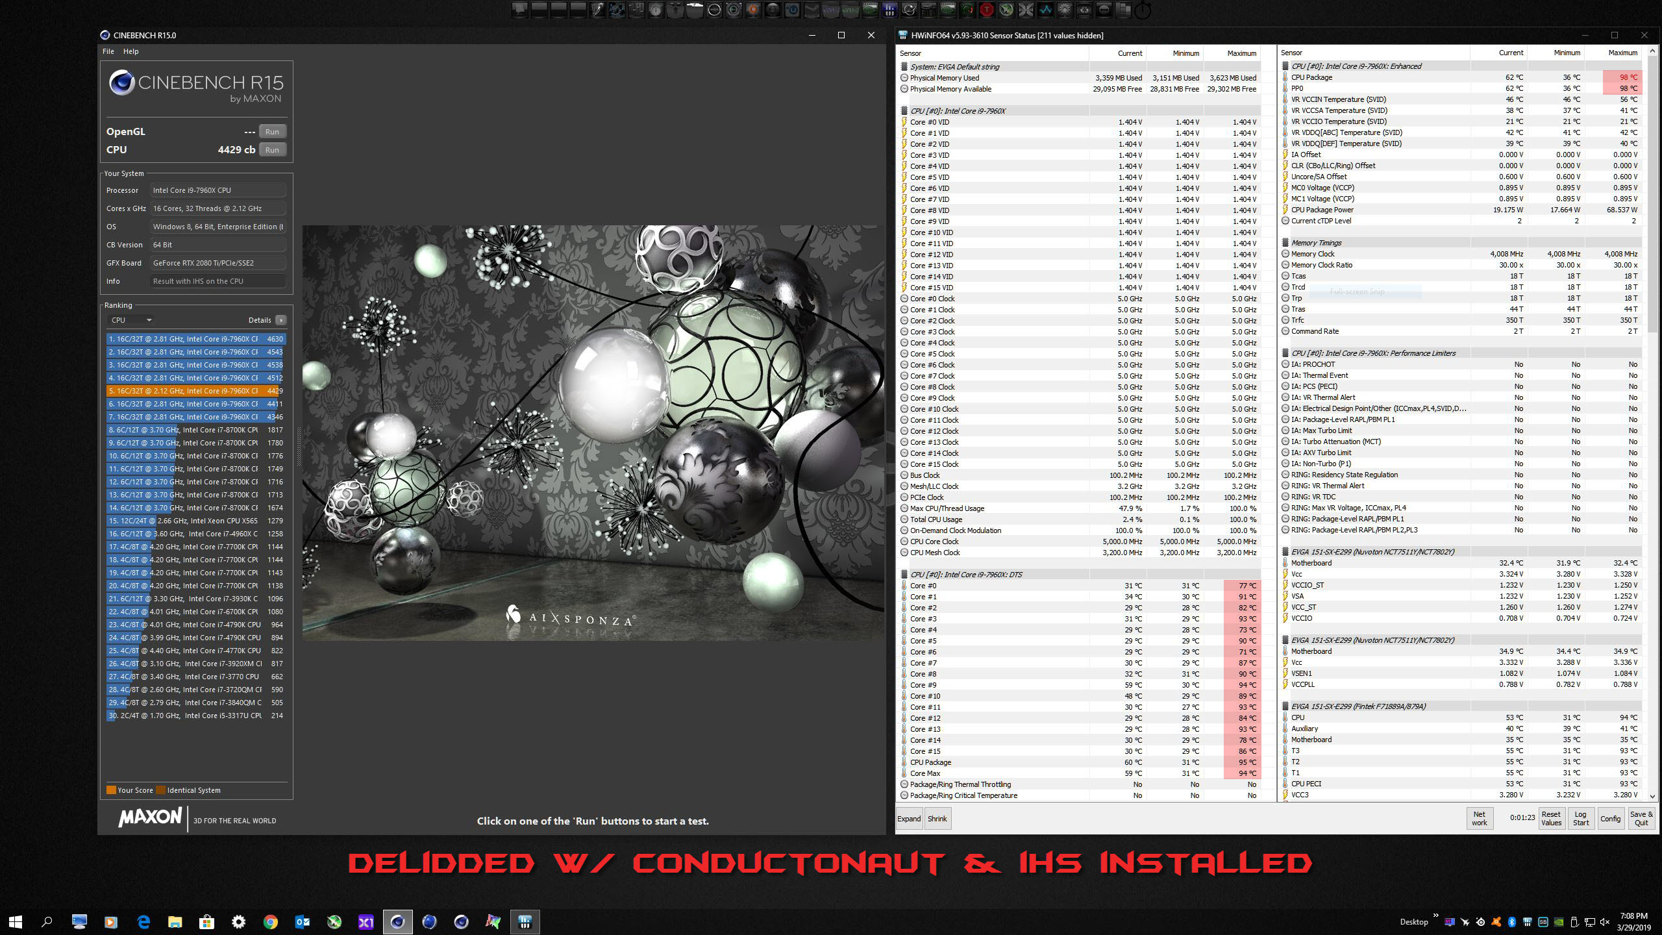Expand ranking Details arrow
This screenshot has width=1662, height=935.
point(280,320)
